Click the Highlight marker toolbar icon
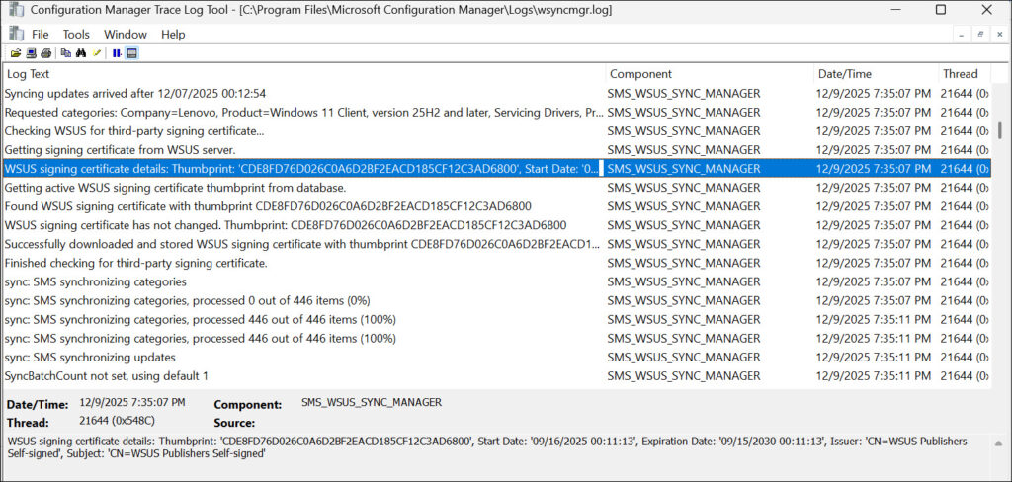The height and width of the screenshot is (482, 1012). [x=97, y=53]
